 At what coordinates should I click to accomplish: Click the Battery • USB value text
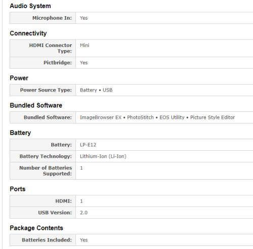pyautogui.click(x=96, y=90)
